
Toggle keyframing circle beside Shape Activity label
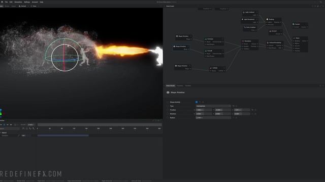pyautogui.click(x=168, y=102)
